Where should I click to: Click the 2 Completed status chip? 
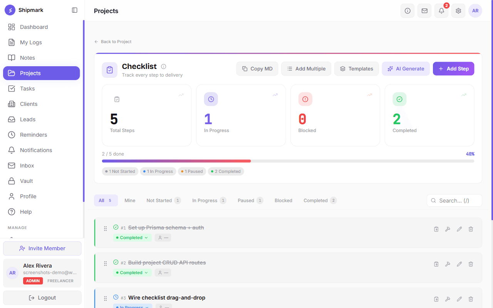pos(226,171)
